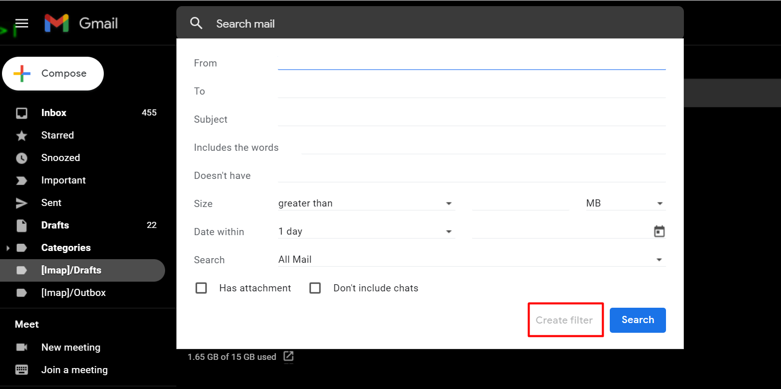
Task: Click the Drafts document icon
Action: point(21,225)
